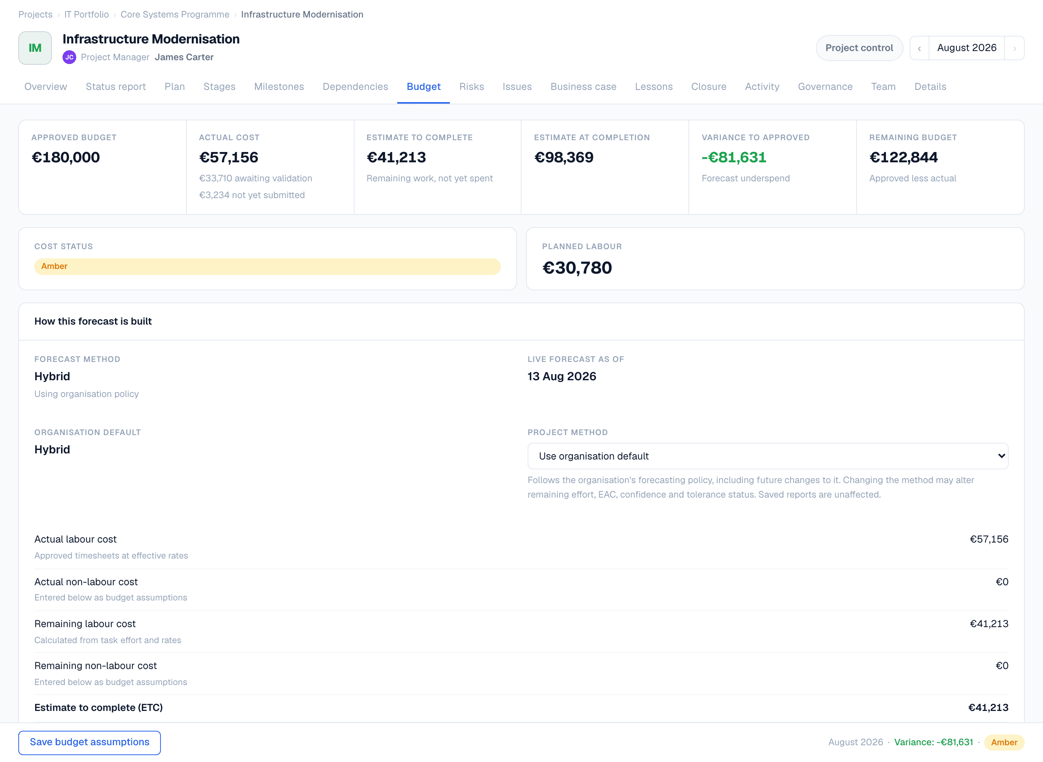Open the Lessons tab

point(653,87)
